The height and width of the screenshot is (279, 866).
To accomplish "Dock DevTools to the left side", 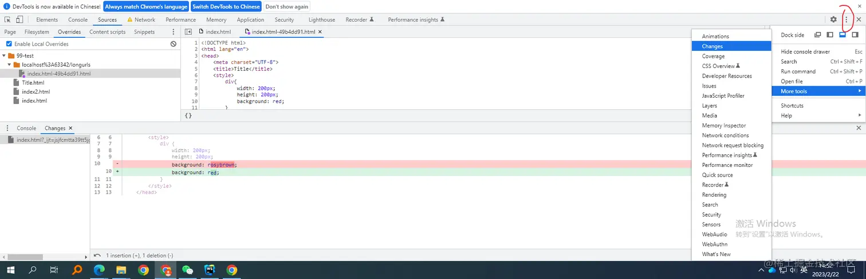I will (830, 35).
